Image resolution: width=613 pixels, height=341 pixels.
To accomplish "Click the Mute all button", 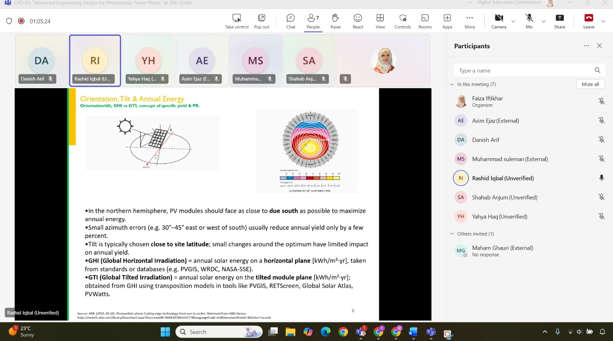I will tap(590, 84).
